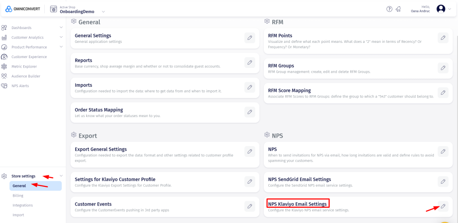Go to the Integrations settings page
Screen dimensions: 458x223
(22, 205)
